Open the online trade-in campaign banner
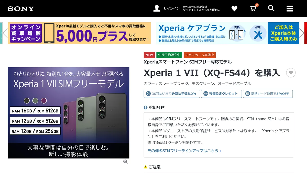Image resolution: width=307 pixels, height=173 pixels. pos(79,33)
